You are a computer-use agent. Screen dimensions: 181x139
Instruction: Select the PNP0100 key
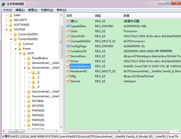coord(38,120)
